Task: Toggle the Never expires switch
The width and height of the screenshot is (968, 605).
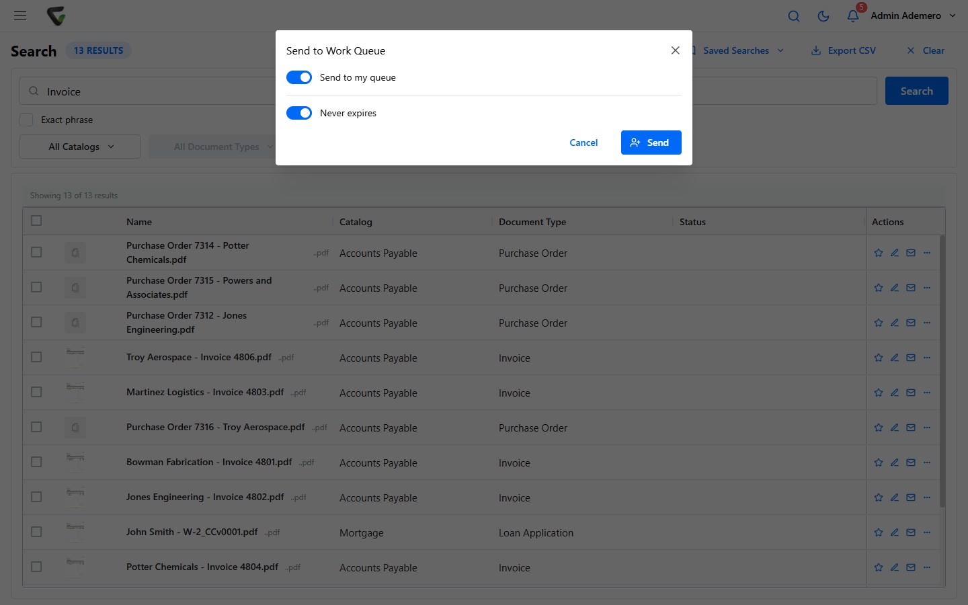Action: click(x=299, y=113)
